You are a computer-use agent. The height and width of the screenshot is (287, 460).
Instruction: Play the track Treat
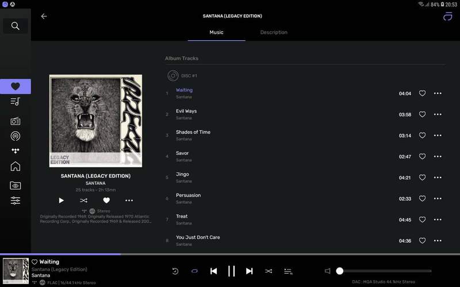coord(182,216)
